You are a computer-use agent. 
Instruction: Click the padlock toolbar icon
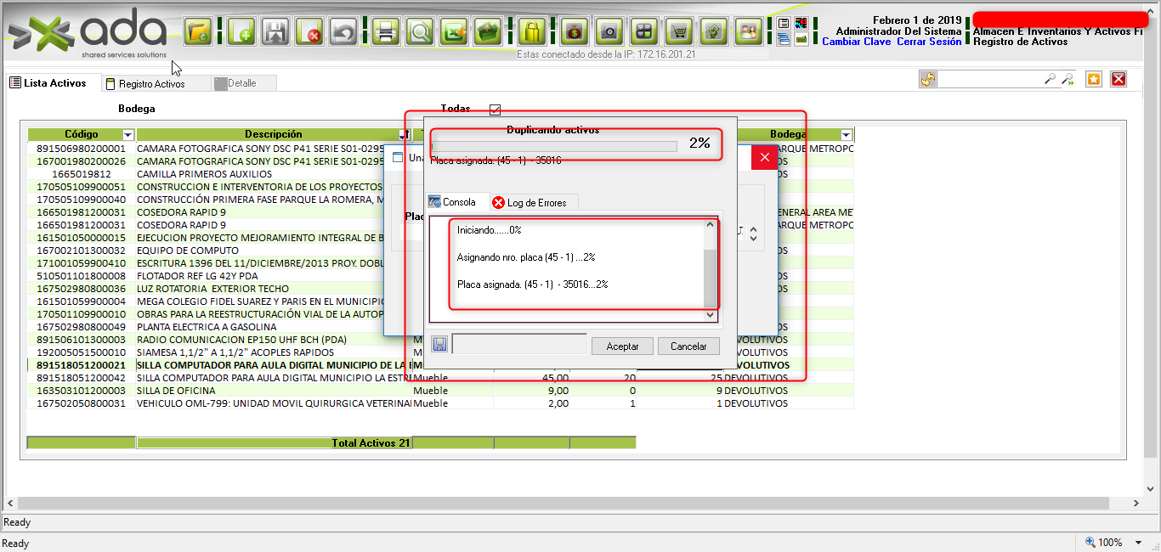point(531,32)
